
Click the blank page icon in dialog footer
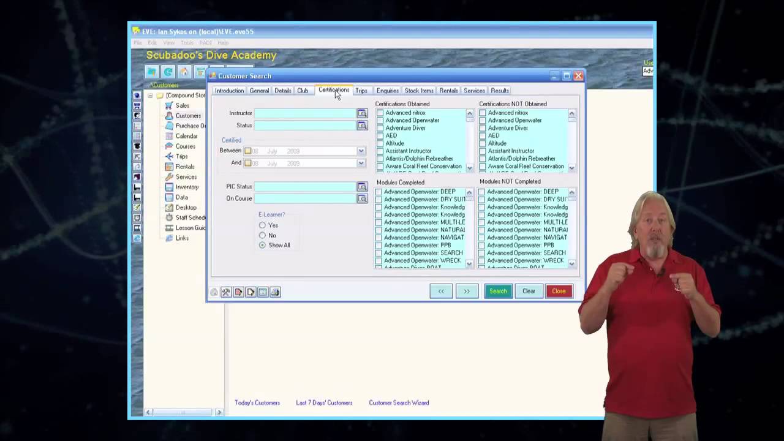pos(251,292)
